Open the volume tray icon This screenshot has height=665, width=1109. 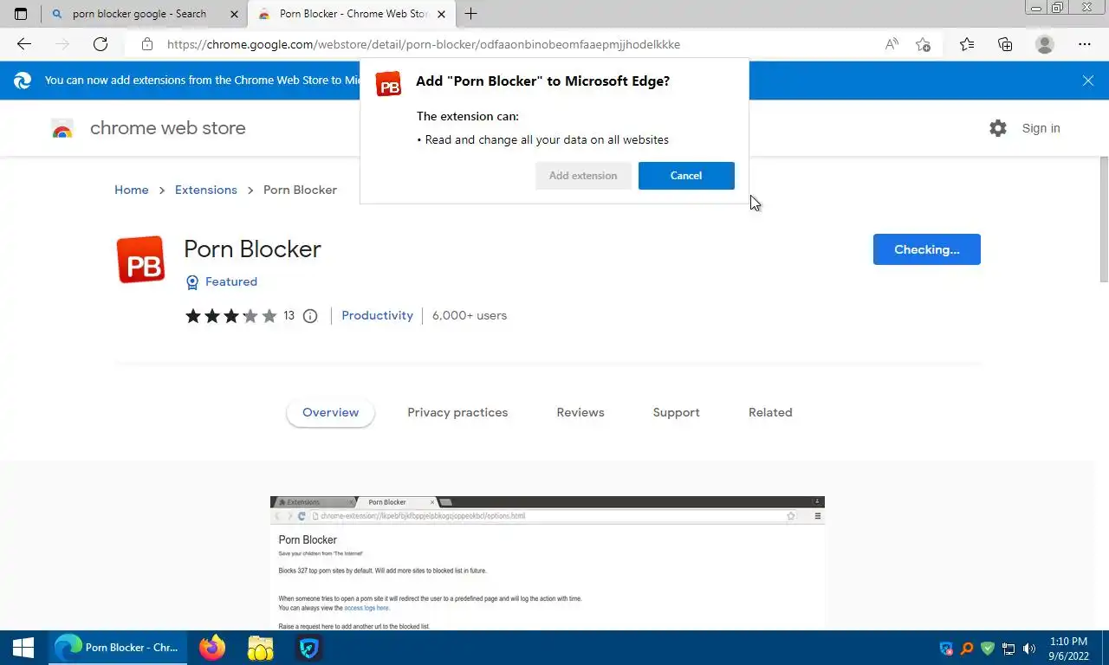[x=1029, y=649]
